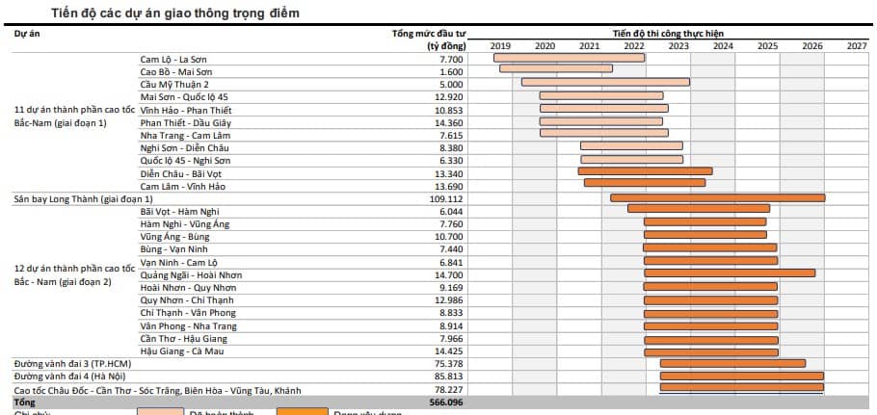Screen dimensions: 877x415
Task: Click the 109.112 investment value
Action: click(444, 199)
